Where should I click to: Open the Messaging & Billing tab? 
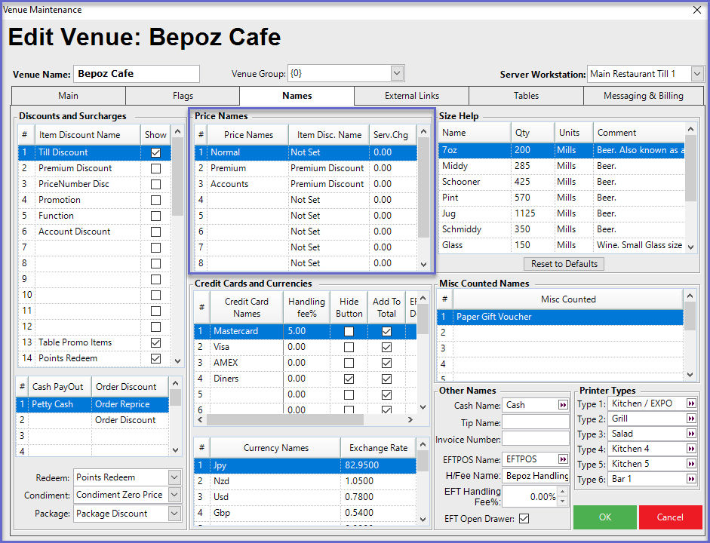(643, 96)
